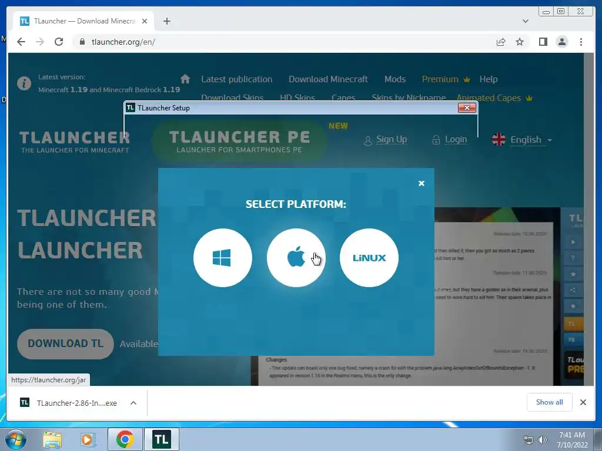
Task: Click the taskbar clock and date
Action: point(572,440)
